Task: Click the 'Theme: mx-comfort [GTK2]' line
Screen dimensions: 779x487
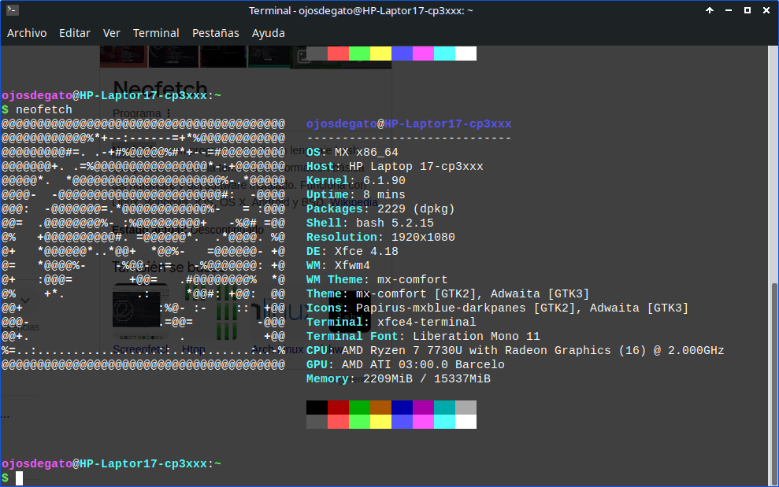Action: (447, 293)
